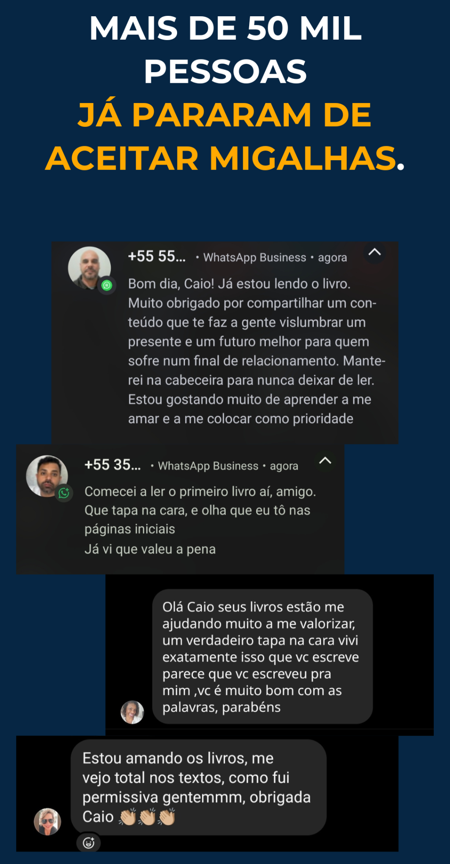This screenshot has width=450, height=864.
Task: Click the WhatsApp Business badge on first avatar
Action: (107, 286)
